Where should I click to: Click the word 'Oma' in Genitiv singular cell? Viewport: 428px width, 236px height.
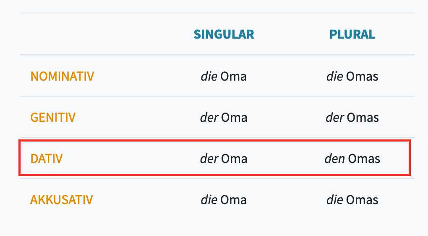pyautogui.click(x=234, y=118)
